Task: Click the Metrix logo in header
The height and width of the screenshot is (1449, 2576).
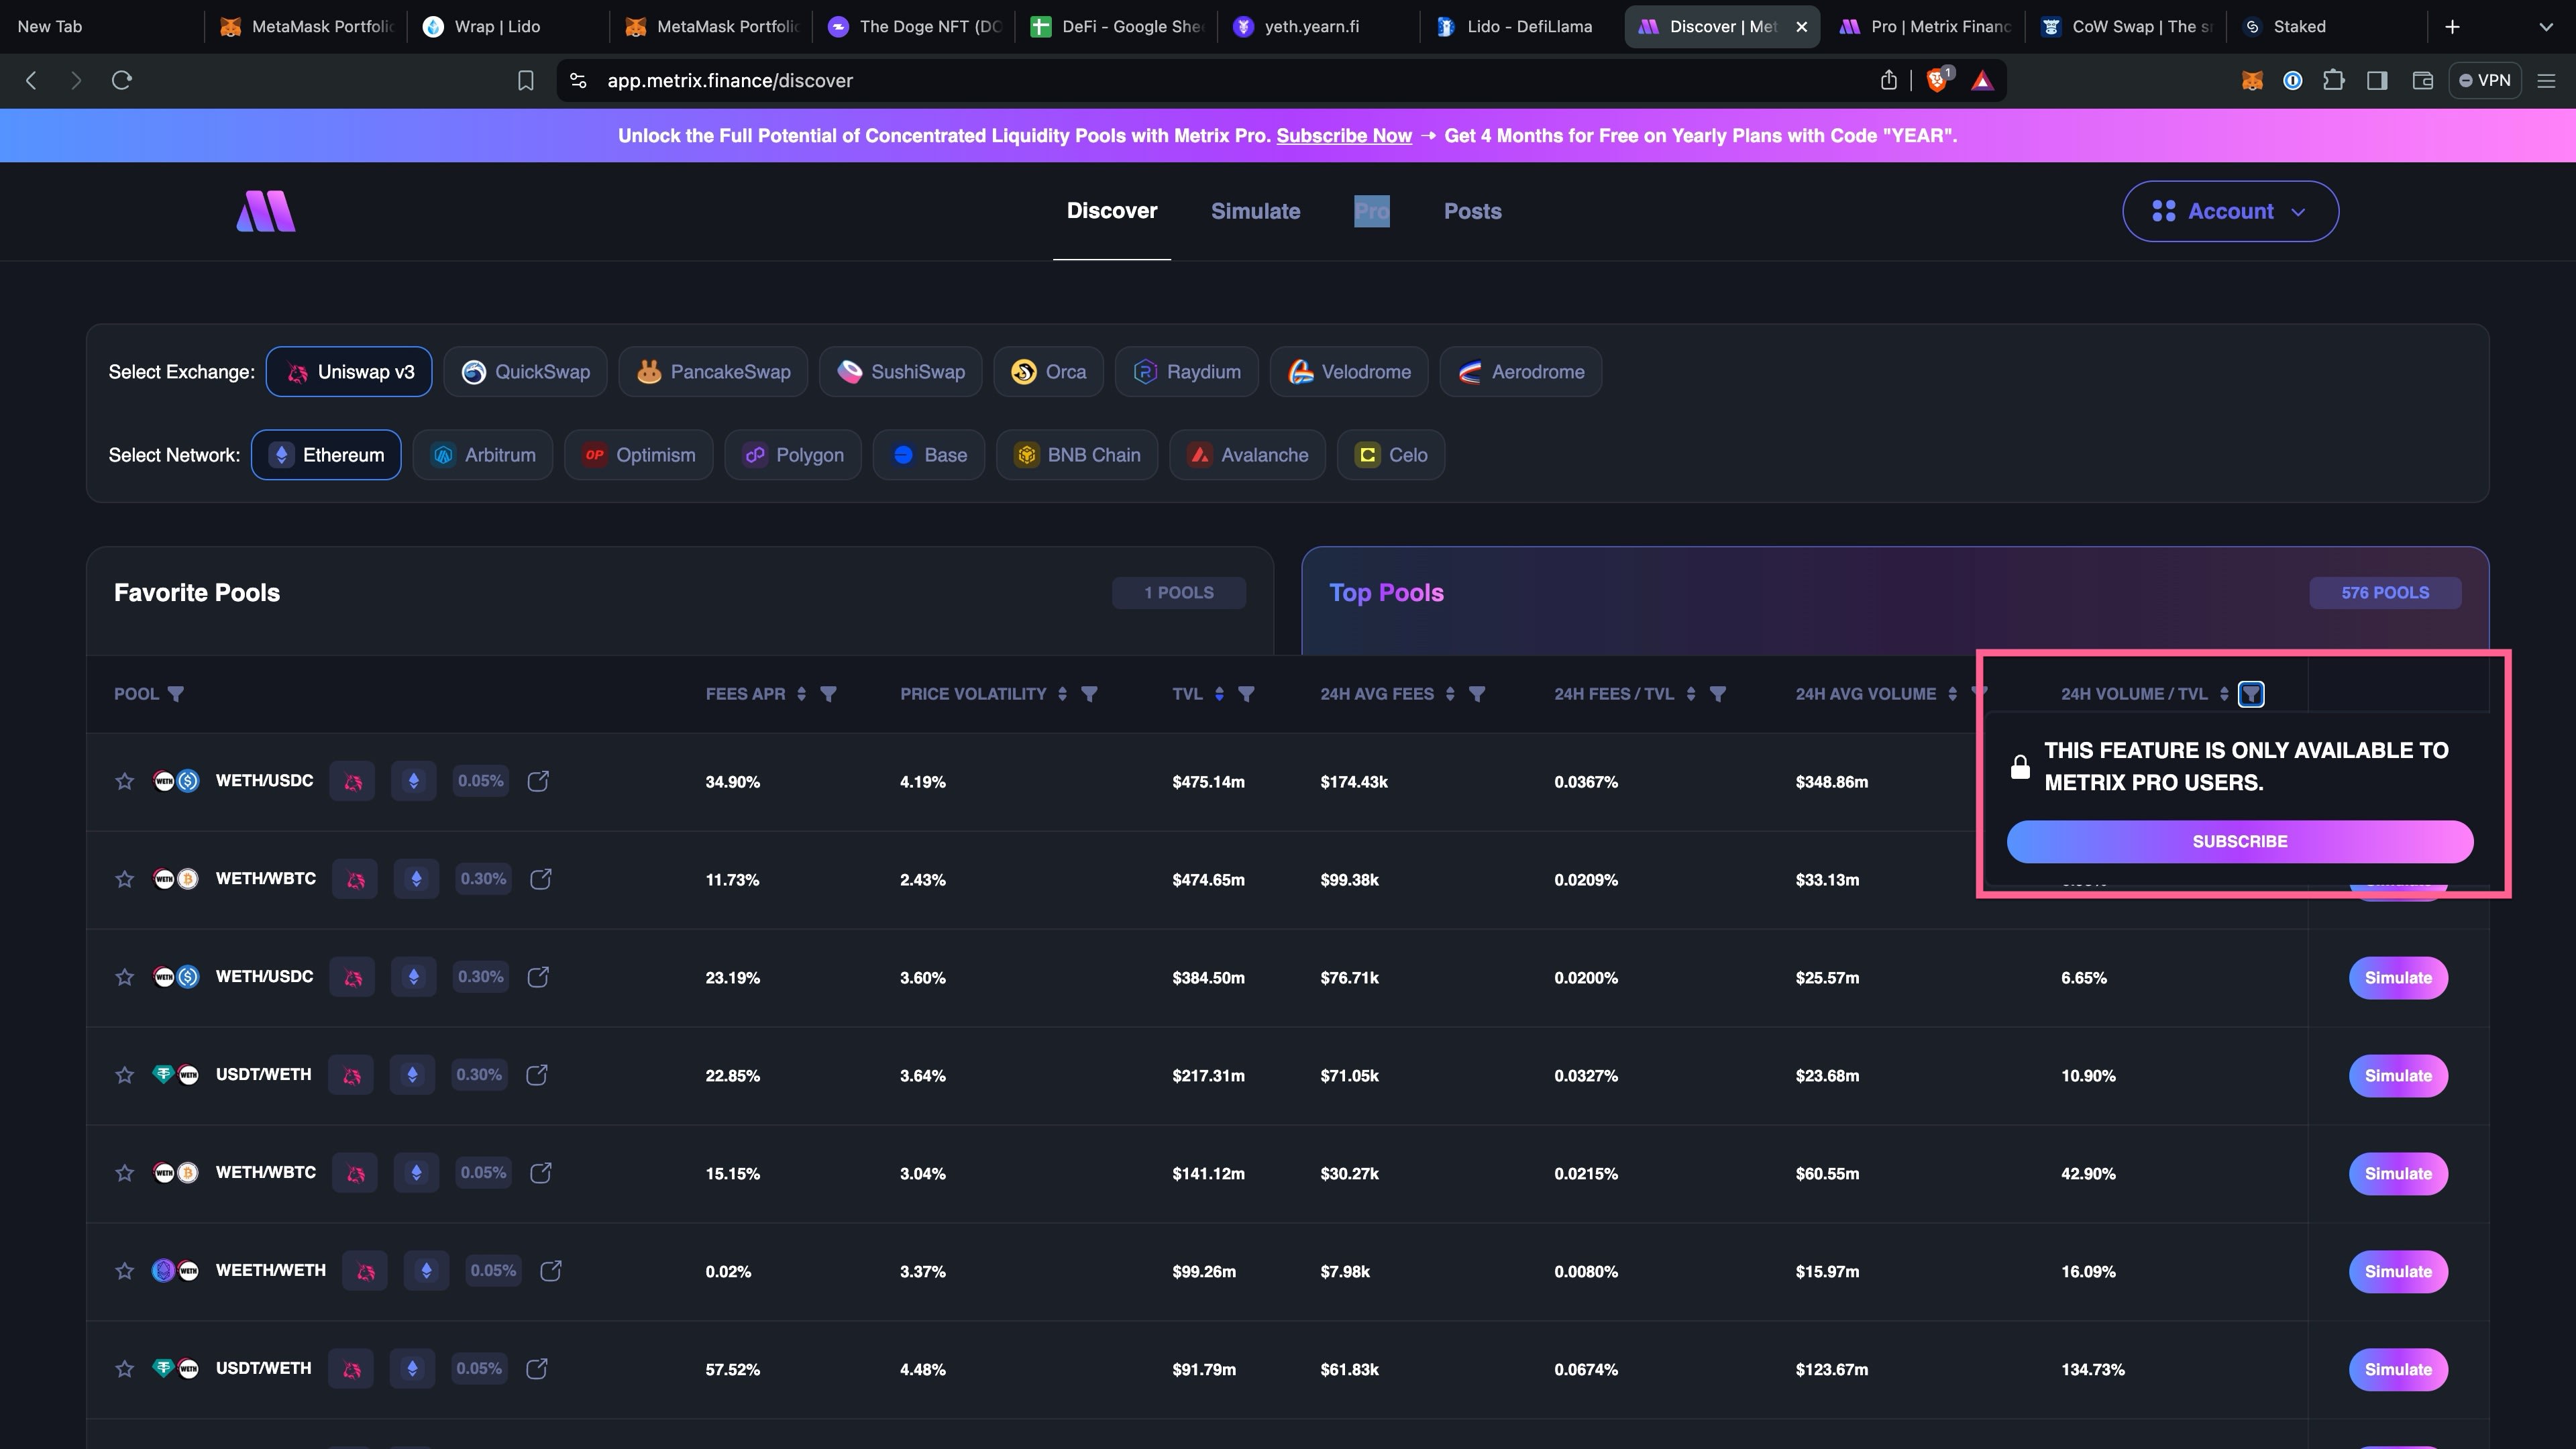Action: tap(266, 211)
